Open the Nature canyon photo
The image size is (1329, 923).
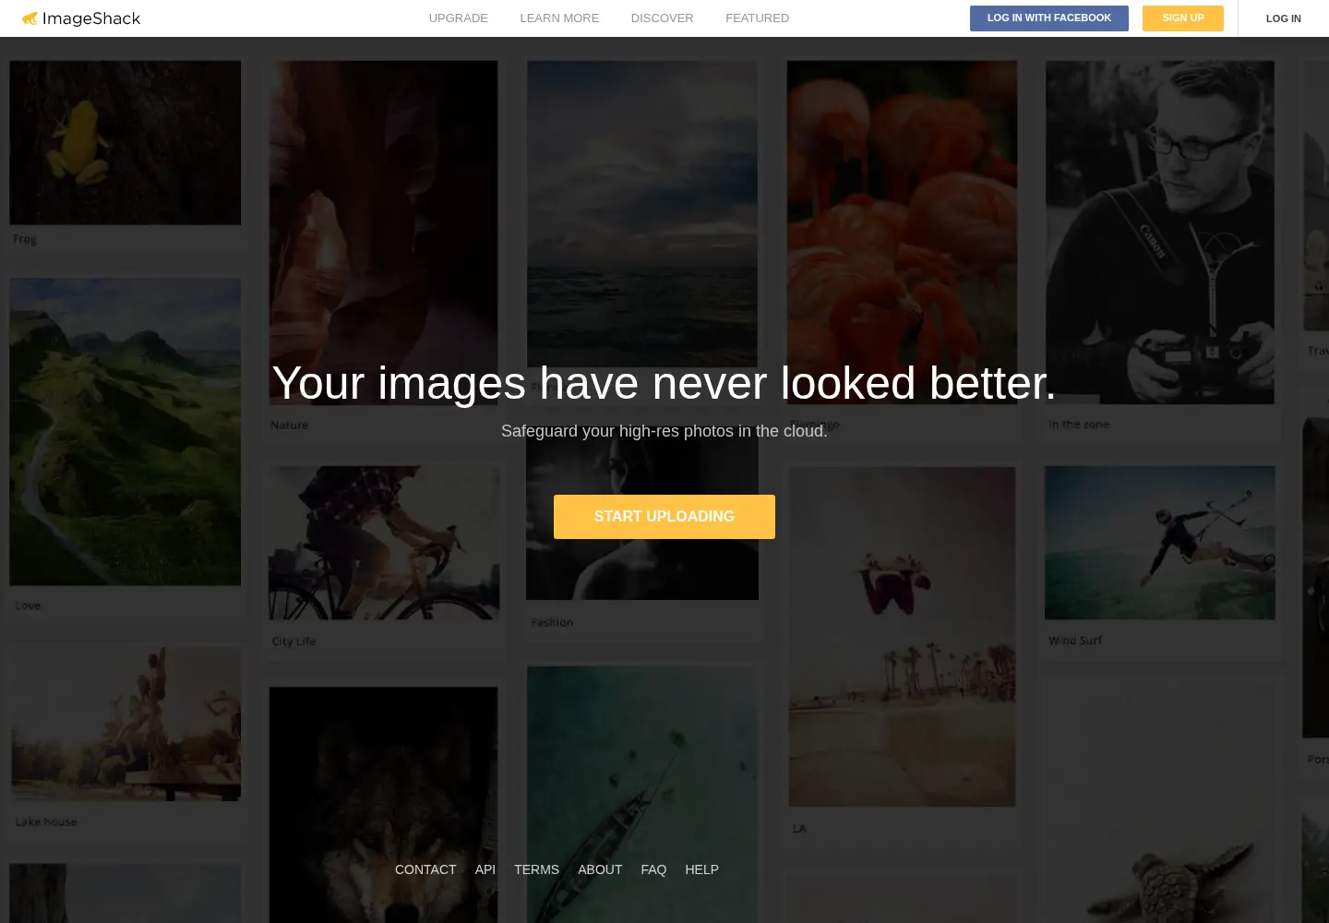click(x=383, y=233)
